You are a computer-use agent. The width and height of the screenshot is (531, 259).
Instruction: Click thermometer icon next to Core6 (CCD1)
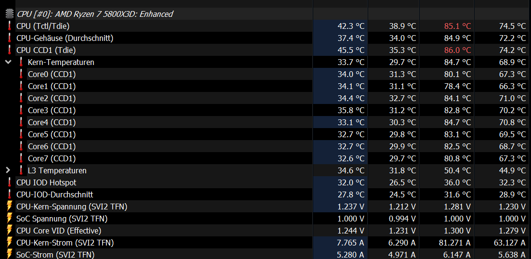tap(21, 146)
